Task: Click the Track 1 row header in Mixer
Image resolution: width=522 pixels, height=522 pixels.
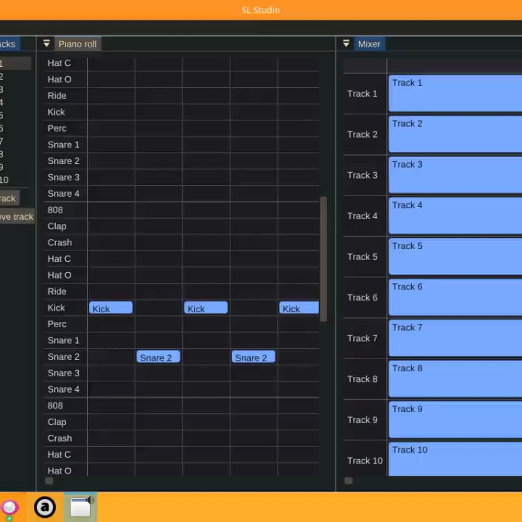Action: 365,94
